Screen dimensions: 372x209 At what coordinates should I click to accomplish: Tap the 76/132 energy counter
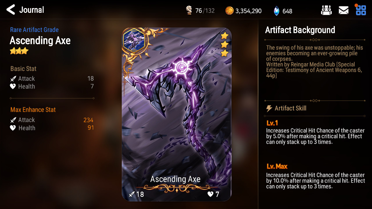pos(205,11)
